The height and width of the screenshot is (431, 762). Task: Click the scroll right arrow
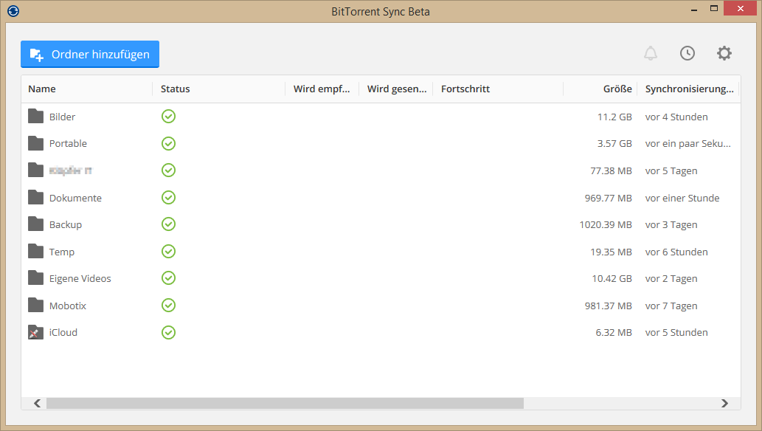pyautogui.click(x=724, y=403)
